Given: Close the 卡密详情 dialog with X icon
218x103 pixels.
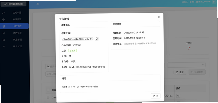Looking at the screenshot, I should 159,17.
